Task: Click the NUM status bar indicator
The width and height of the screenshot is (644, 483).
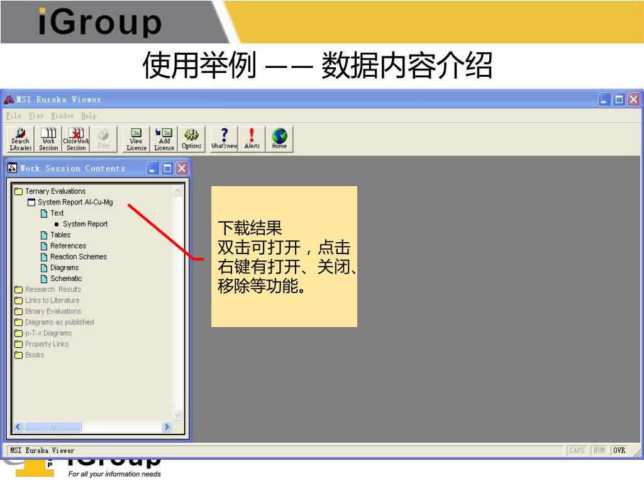Action: point(599,450)
